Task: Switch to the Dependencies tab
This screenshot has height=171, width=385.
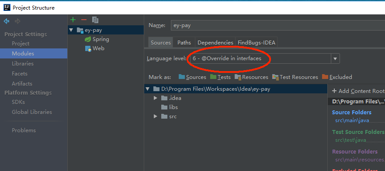Action: click(215, 42)
